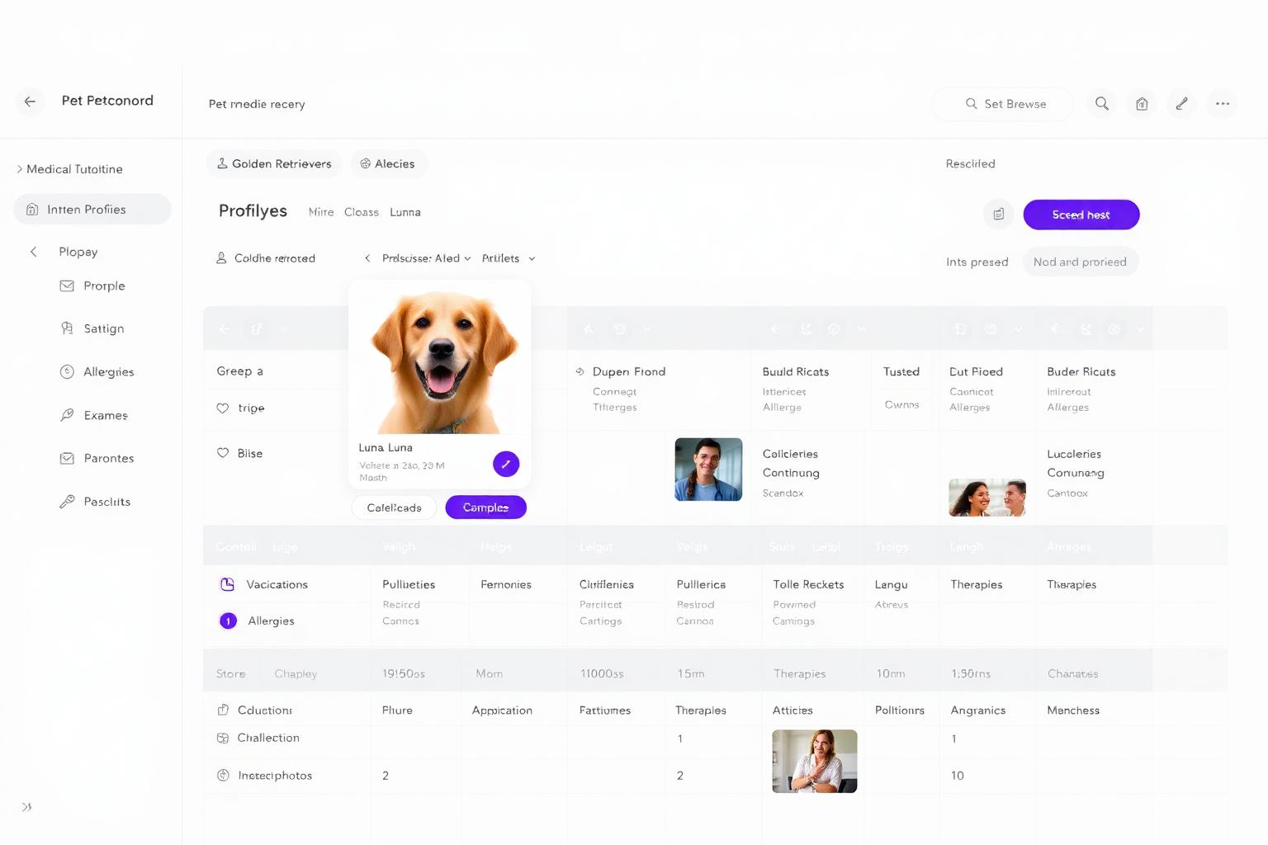Click the Fattiomes cell

pos(605,710)
